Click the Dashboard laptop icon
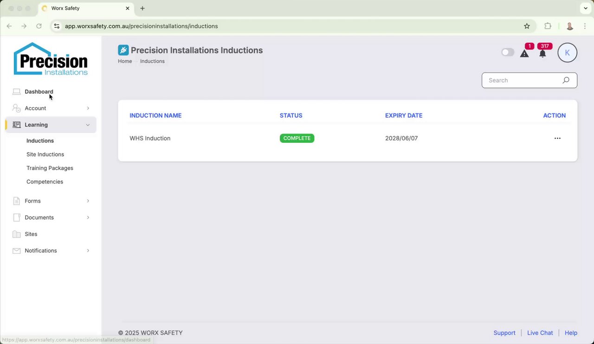Image resolution: width=594 pixels, height=344 pixels. [16, 92]
